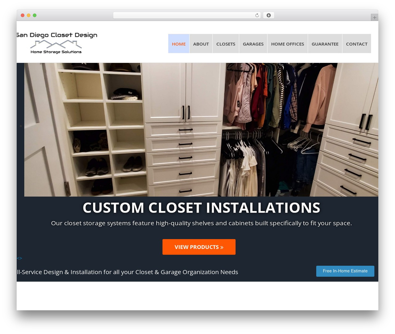
Task: Click the green maximize window button
Action: [x=35, y=15]
